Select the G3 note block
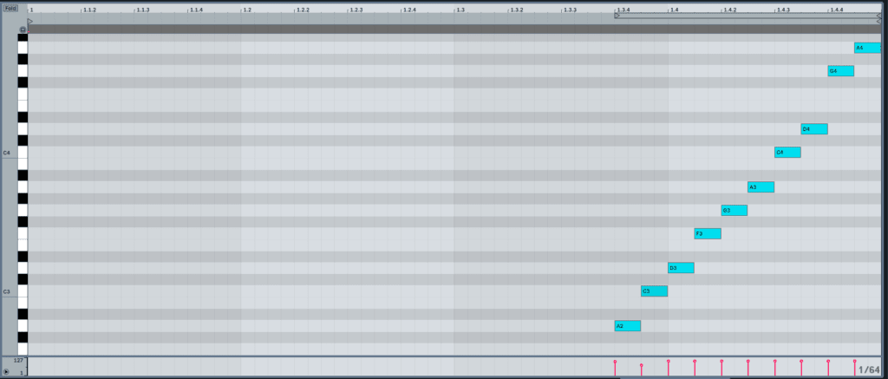This screenshot has width=888, height=379. 734,210
